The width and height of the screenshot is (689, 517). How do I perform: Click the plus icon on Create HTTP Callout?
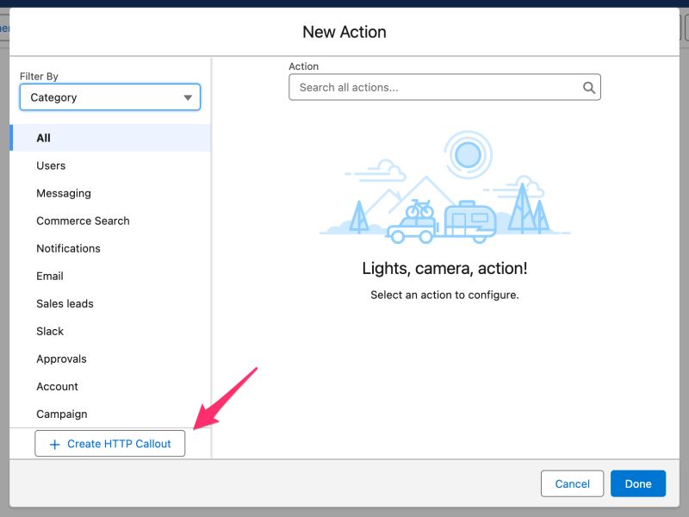click(x=54, y=443)
